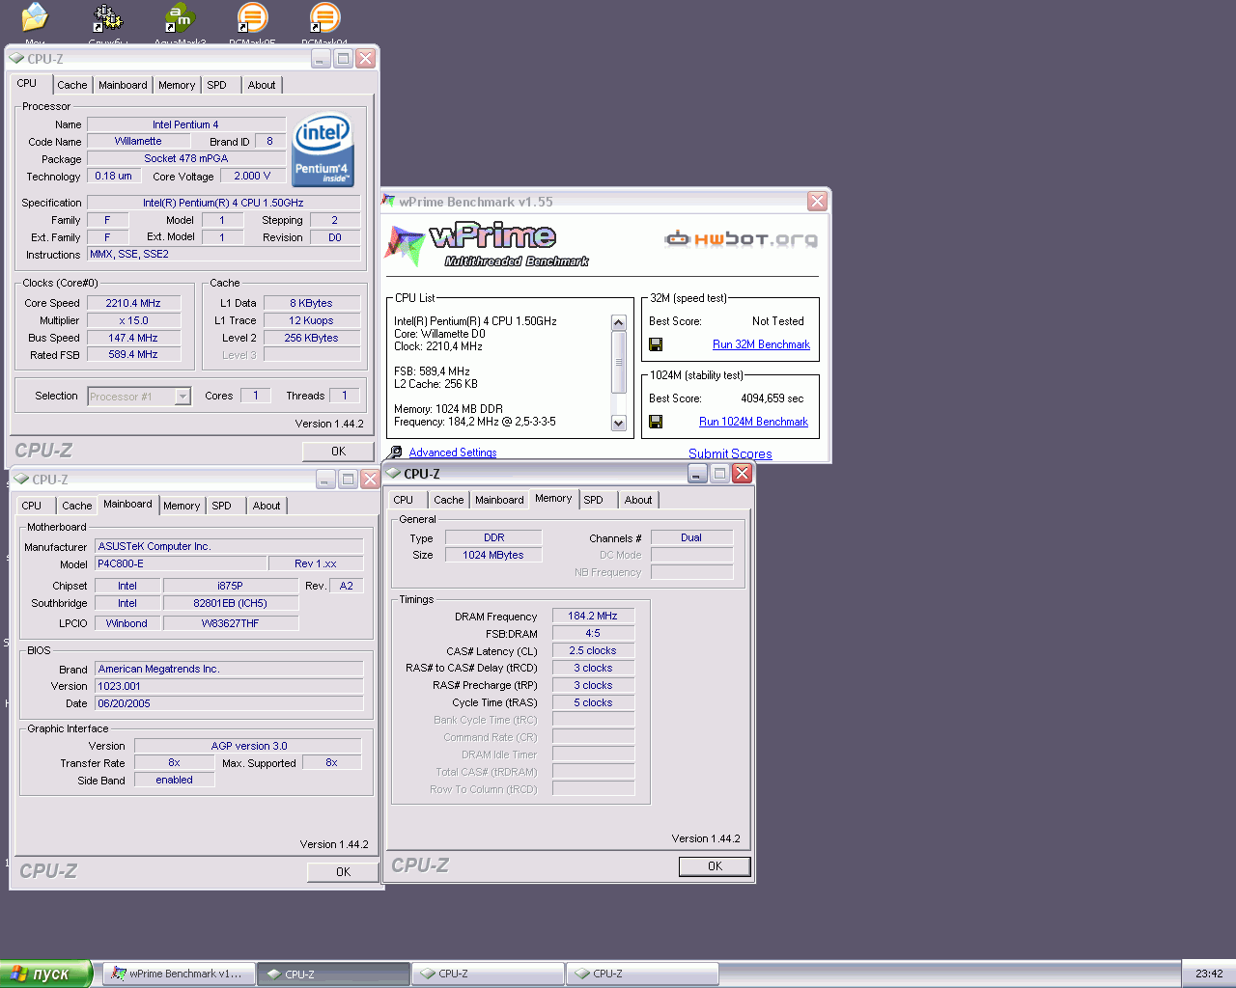Open the Advanced Settings link

[x=452, y=453]
